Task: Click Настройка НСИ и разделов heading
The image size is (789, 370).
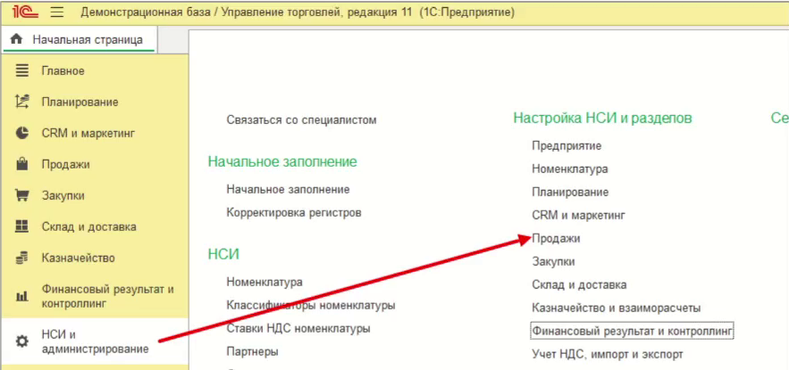Action: tap(603, 118)
